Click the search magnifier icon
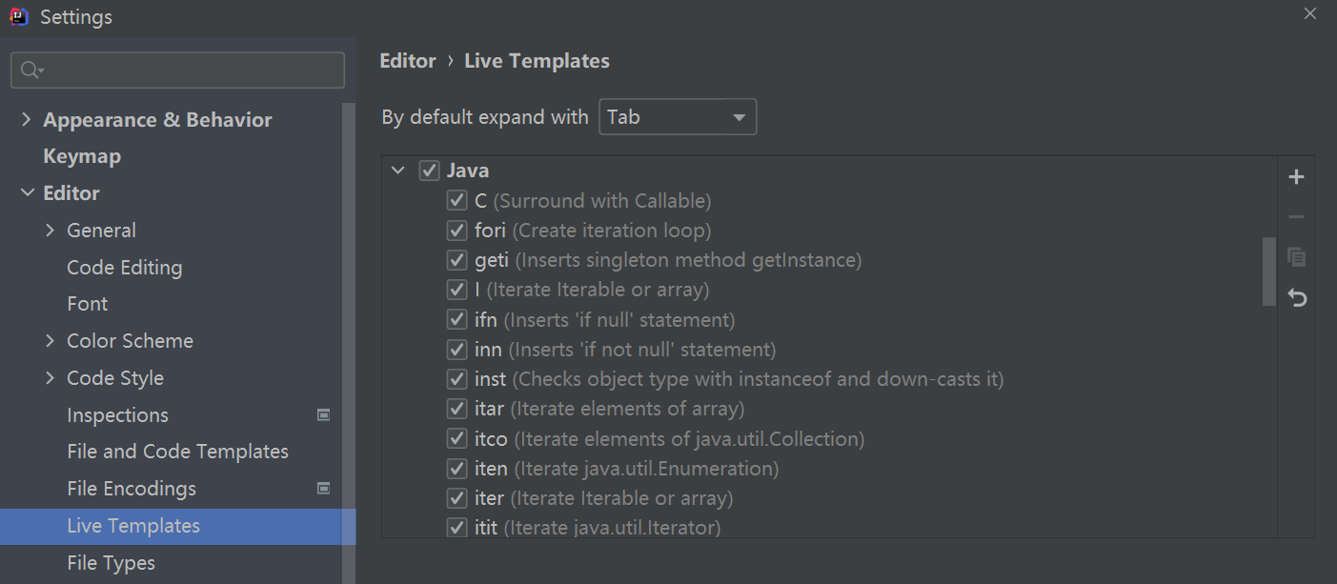This screenshot has width=1337, height=584. pos(31,70)
